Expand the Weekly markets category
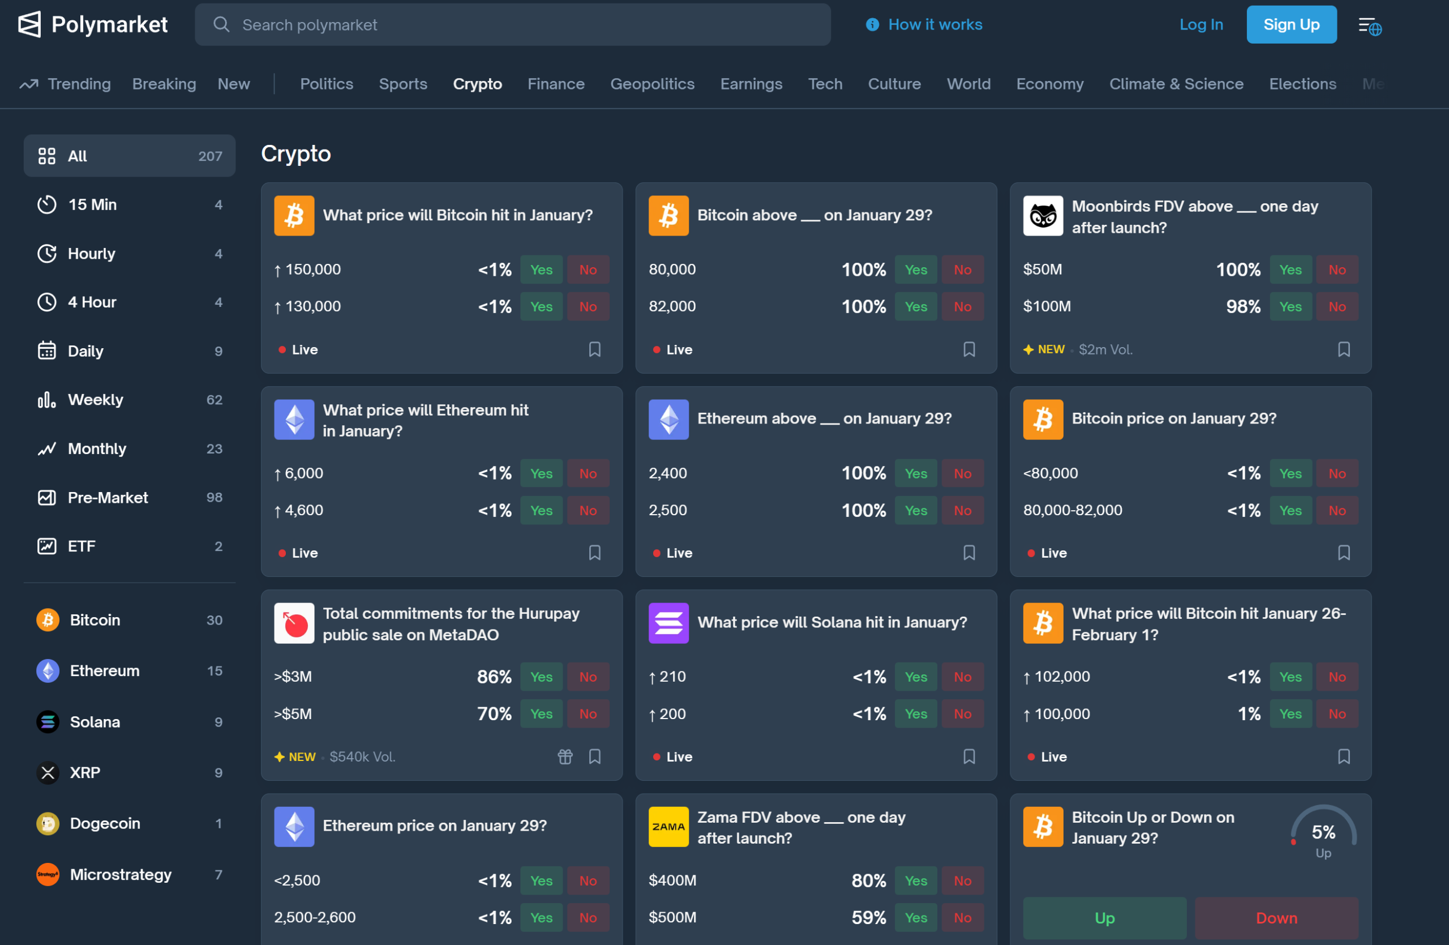The image size is (1449, 945). [x=95, y=399]
